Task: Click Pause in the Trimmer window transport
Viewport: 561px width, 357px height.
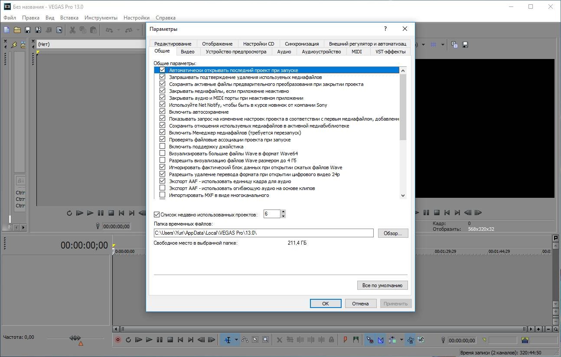Action: click(101, 213)
